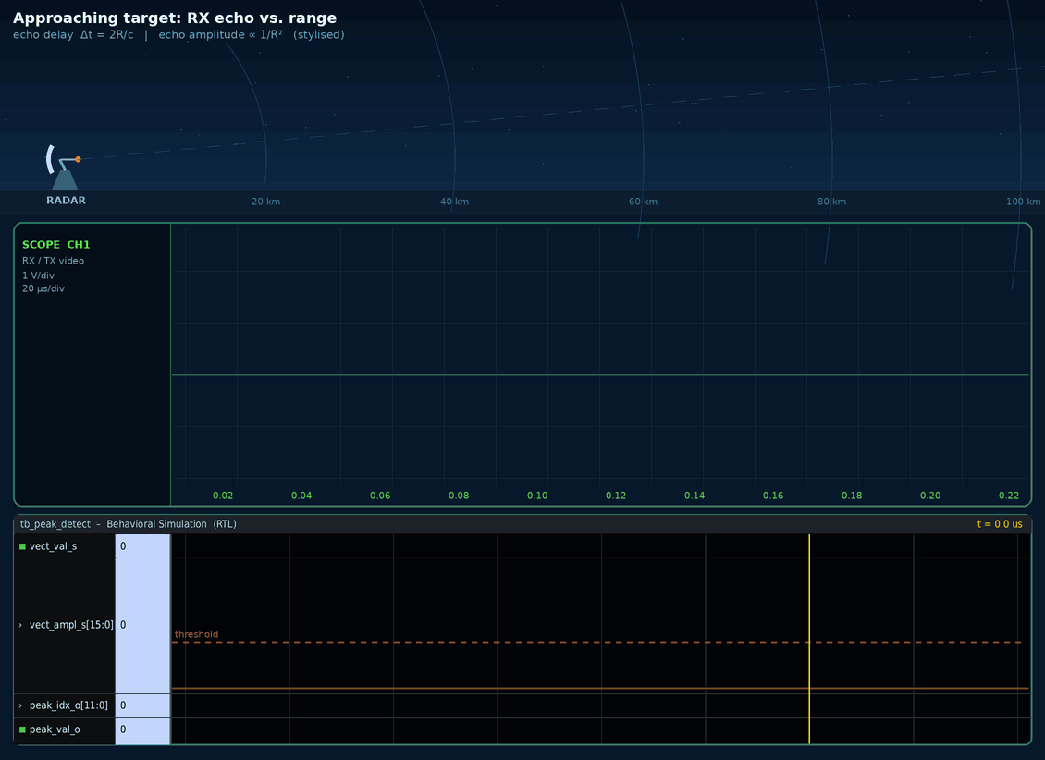The height and width of the screenshot is (760, 1045).
Task: Click the 60 km range label
Action: [x=643, y=202]
